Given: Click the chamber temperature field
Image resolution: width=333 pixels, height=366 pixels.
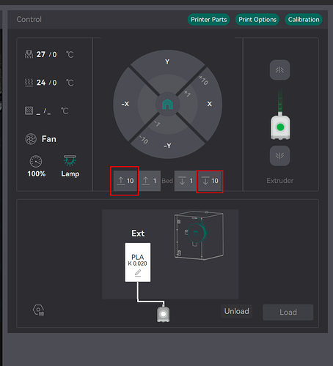Looking at the screenshot, I should click(43, 111).
